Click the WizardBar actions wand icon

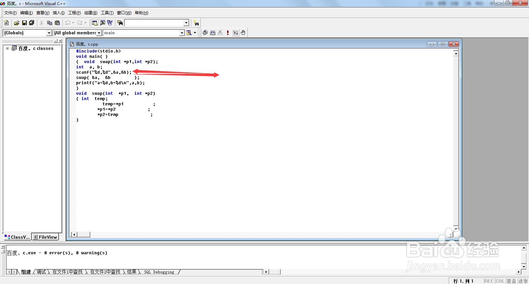189,33
